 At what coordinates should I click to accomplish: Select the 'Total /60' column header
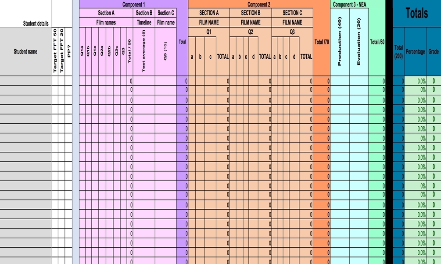tap(377, 42)
